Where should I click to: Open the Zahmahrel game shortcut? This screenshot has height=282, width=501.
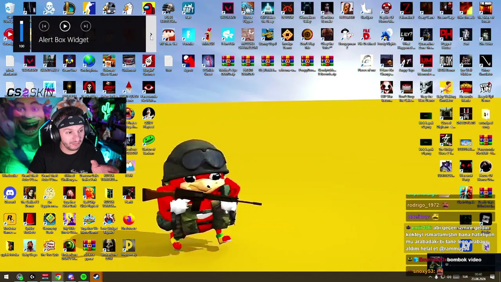(406, 11)
